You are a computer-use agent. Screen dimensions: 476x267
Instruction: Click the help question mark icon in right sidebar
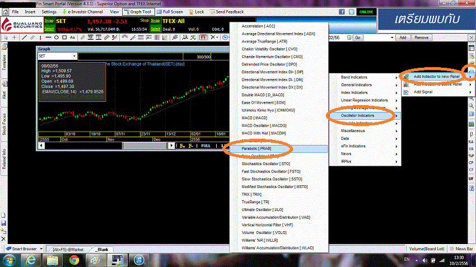coord(472,188)
